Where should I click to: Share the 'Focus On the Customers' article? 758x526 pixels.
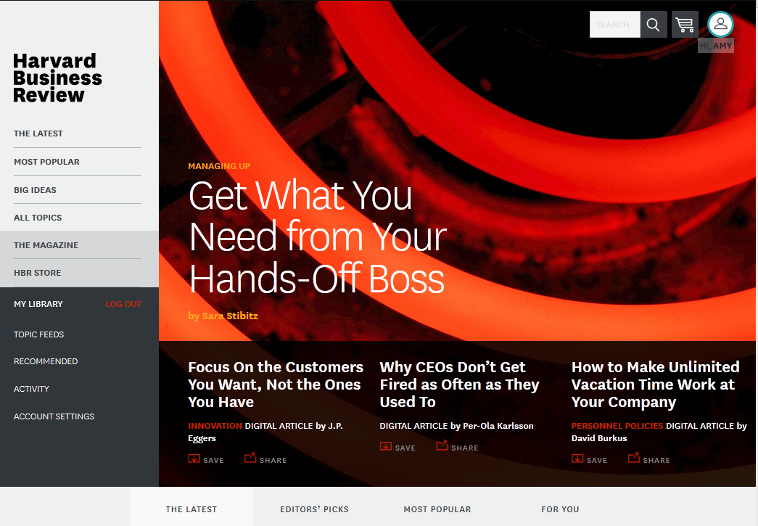[x=265, y=459]
